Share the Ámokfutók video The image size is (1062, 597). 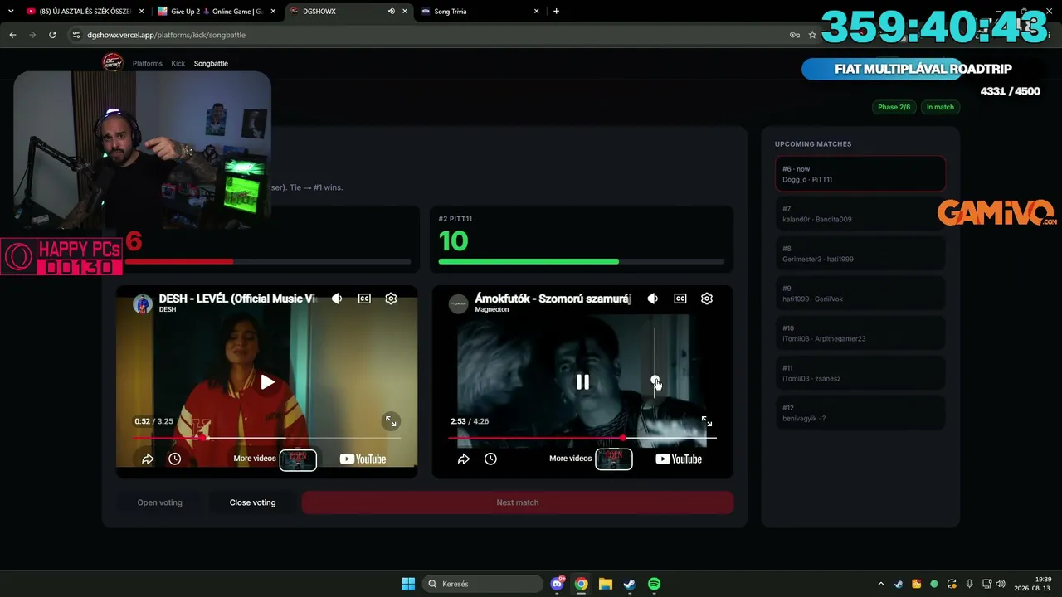pos(464,459)
